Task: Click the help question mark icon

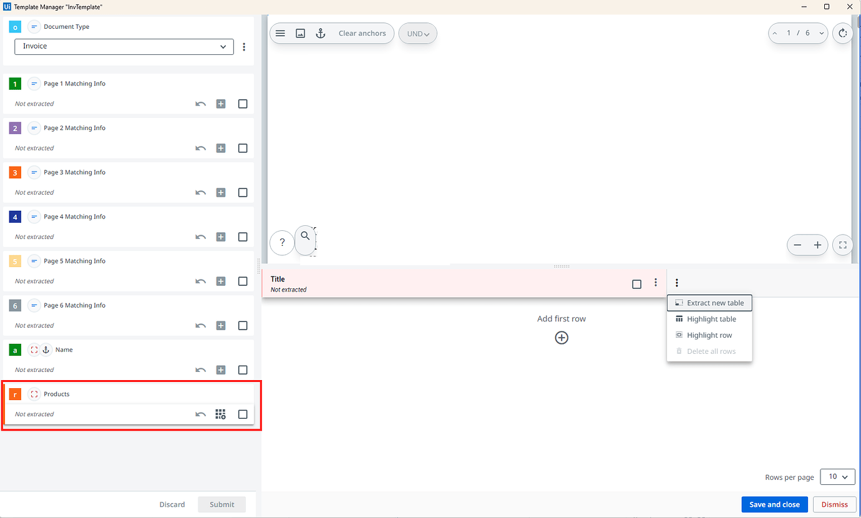Action: pyautogui.click(x=281, y=242)
